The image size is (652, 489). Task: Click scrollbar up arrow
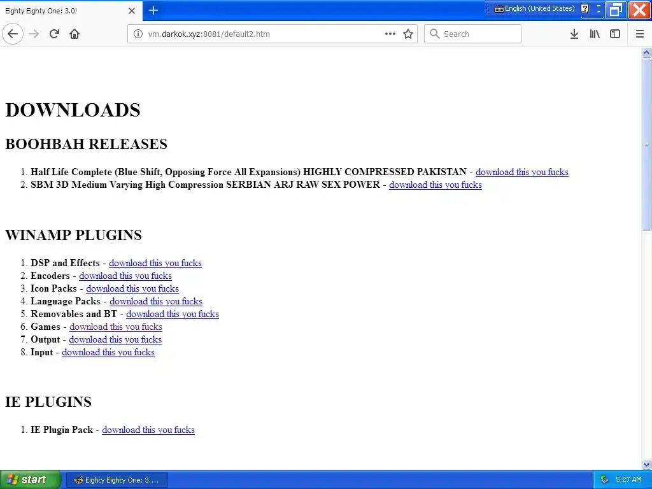pos(646,52)
